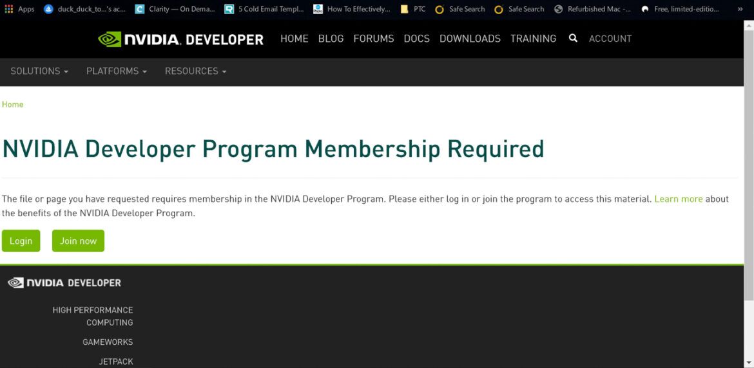Viewport: 754px width, 368px height.
Task: Expand the Platforms dropdown menu
Action: 117,71
